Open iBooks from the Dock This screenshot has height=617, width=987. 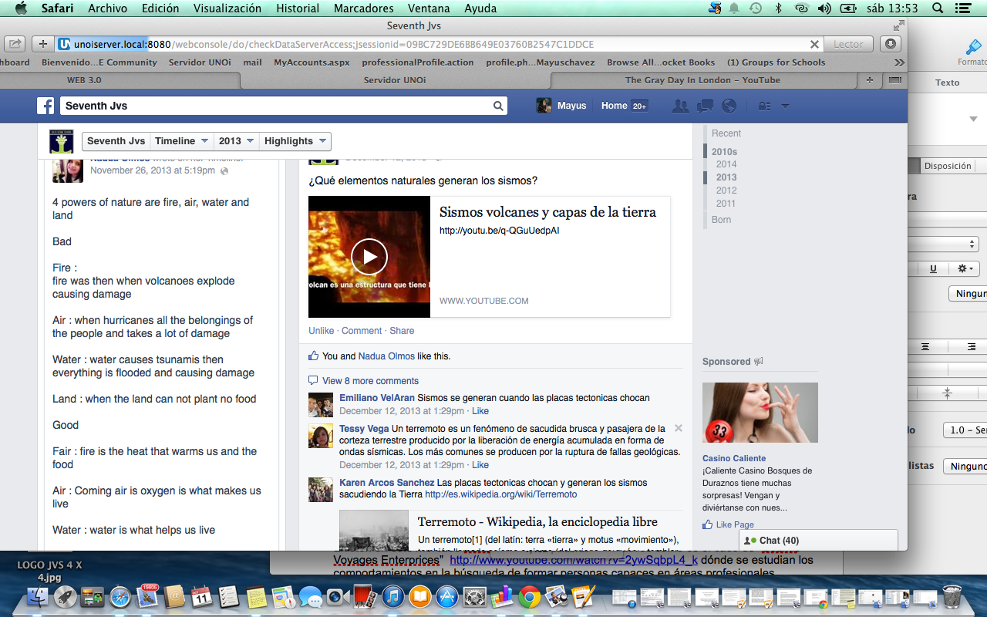[x=420, y=597]
